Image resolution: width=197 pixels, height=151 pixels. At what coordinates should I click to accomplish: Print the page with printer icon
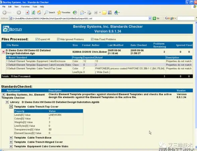click(89, 12)
